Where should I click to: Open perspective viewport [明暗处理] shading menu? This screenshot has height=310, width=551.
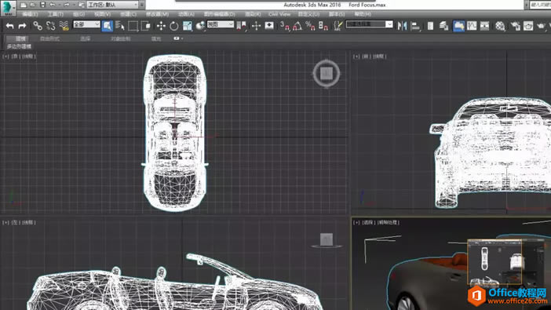coord(388,222)
